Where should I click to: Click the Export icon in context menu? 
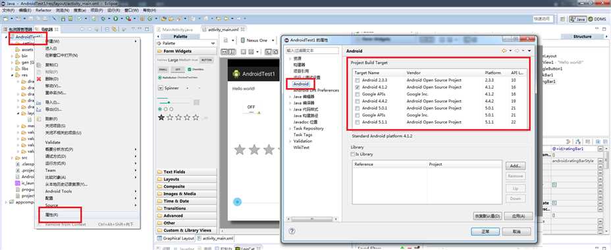(39, 109)
